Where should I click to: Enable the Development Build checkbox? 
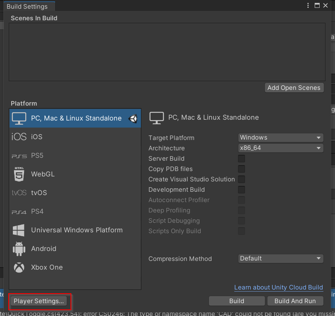(x=241, y=190)
